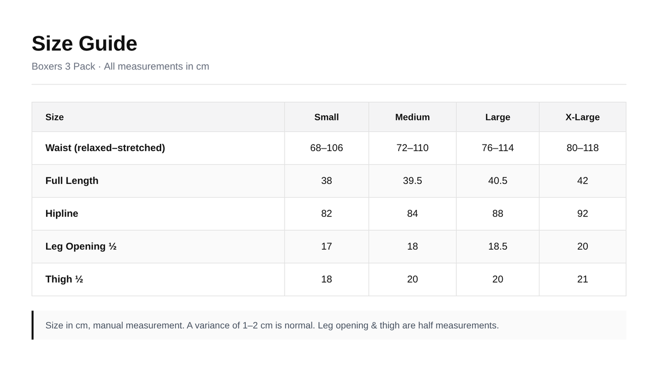Click the 80–118 waist cell for X-Large
Image resolution: width=658 pixels, height=379 pixels.
pos(582,148)
